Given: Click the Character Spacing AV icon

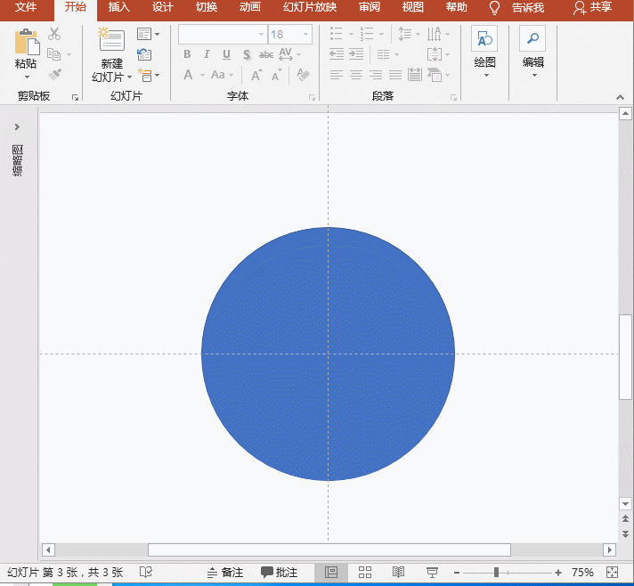Looking at the screenshot, I should (286, 53).
